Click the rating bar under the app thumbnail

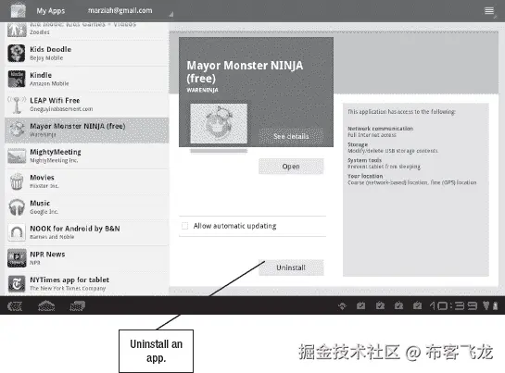(x=219, y=151)
